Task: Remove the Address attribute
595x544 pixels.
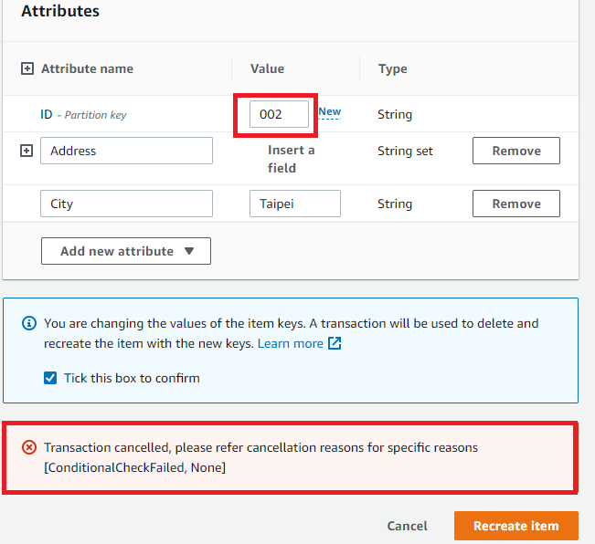Action: [515, 151]
